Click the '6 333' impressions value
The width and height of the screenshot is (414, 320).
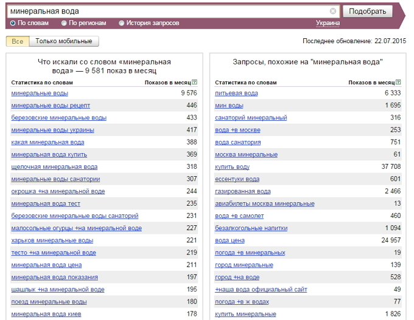click(x=393, y=93)
